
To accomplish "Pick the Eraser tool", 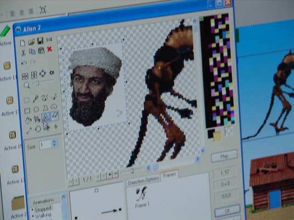I will [55, 116].
